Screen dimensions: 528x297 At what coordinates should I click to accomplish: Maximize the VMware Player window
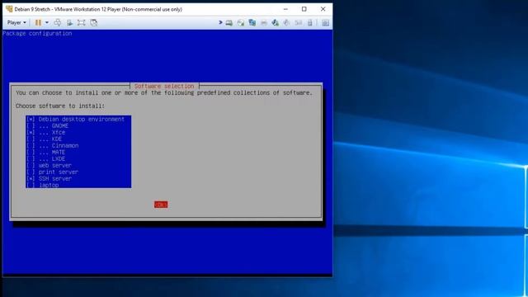[x=304, y=9]
